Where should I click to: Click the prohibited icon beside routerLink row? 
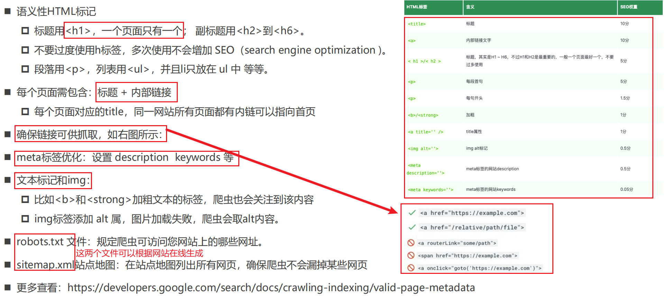coord(411,243)
